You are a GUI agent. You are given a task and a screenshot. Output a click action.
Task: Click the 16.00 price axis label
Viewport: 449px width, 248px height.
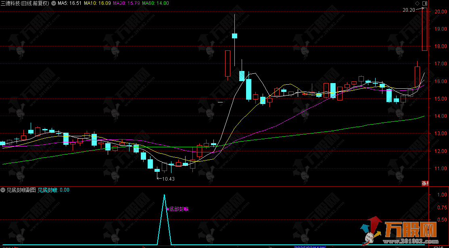[x=440, y=81]
